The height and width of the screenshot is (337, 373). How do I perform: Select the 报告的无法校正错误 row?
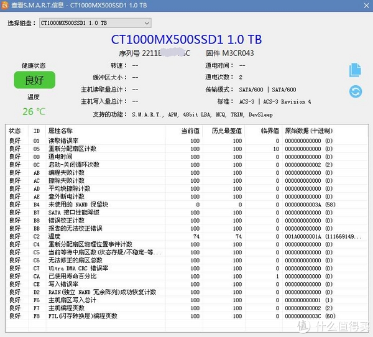coord(186,228)
